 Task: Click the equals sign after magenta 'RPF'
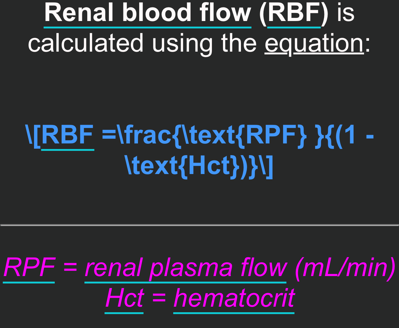click(70, 268)
